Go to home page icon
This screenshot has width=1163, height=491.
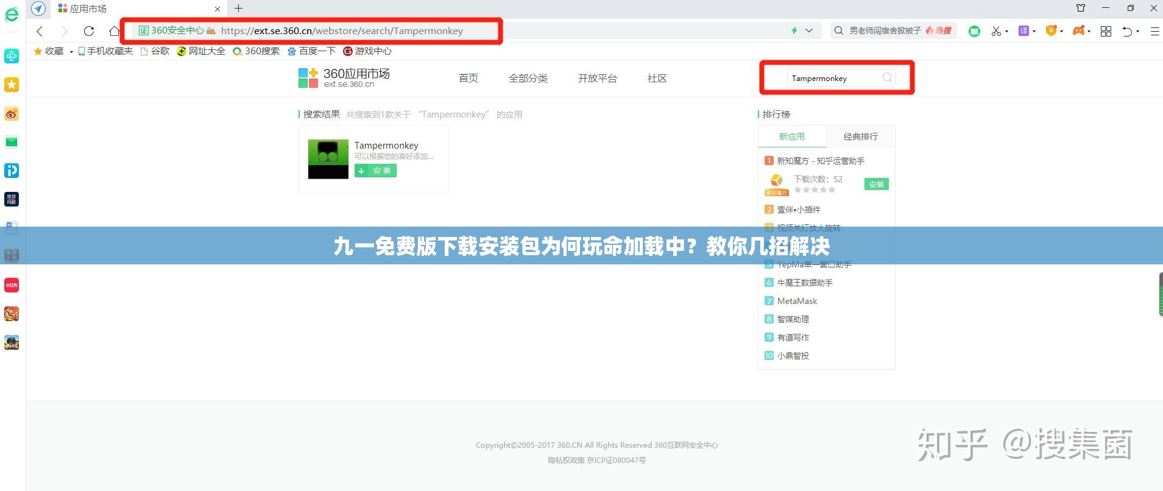point(114,31)
